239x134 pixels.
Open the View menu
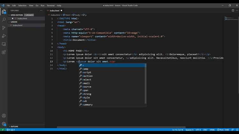31,5
